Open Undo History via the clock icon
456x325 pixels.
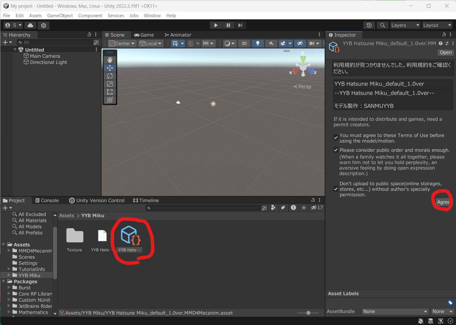tap(369, 25)
